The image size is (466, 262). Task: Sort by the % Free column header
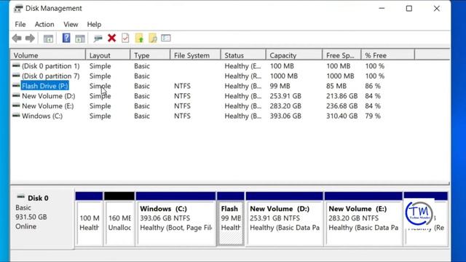pos(388,55)
